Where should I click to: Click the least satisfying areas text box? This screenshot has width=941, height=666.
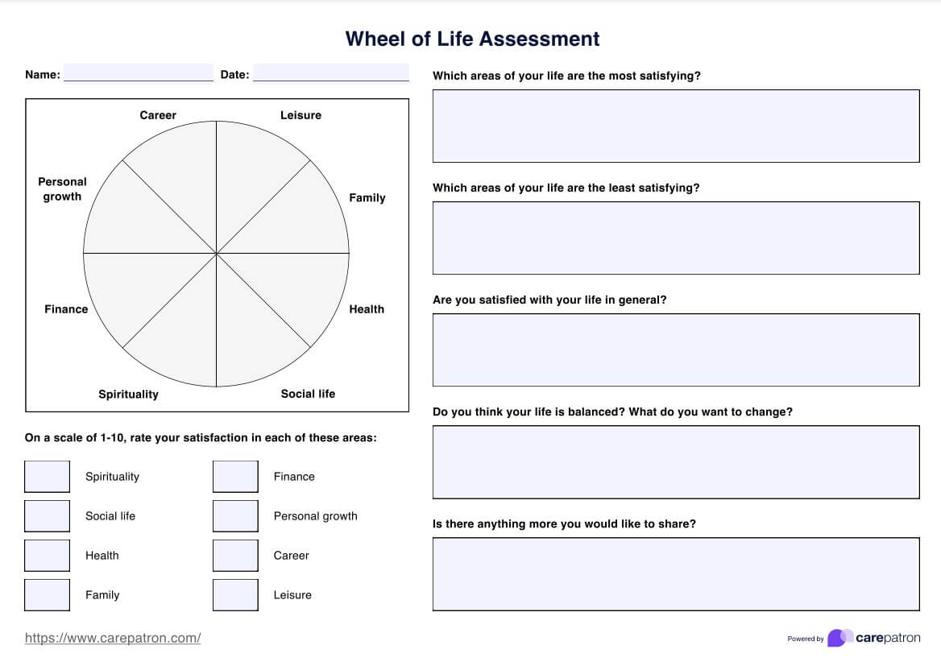pos(675,238)
